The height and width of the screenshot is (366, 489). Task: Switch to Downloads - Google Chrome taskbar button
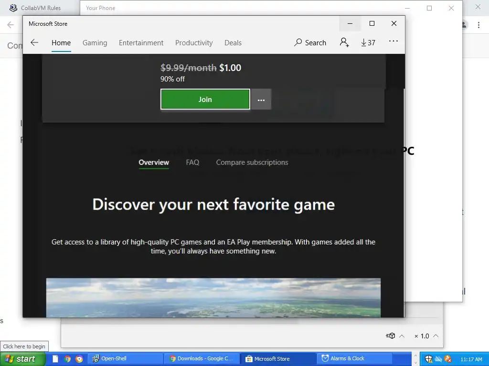202,358
